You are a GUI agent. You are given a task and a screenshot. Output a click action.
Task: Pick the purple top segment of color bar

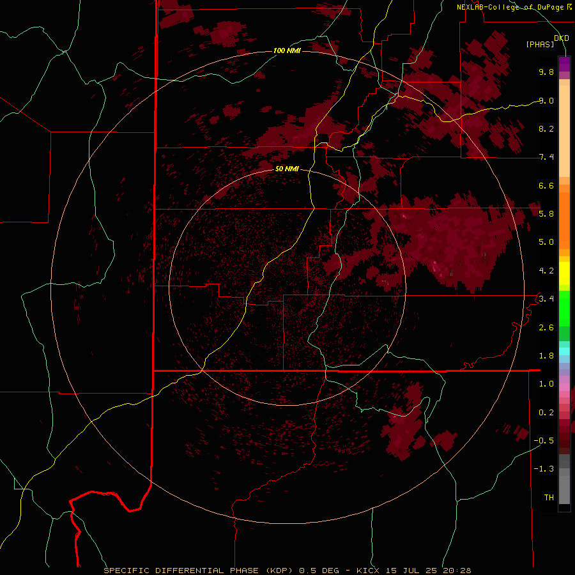click(564, 65)
